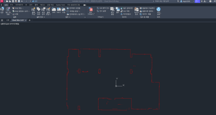Click 원본으로 업로드 upload to source
Image resolution: width=216 pixels, height=115 pixels.
[x=147, y=11]
